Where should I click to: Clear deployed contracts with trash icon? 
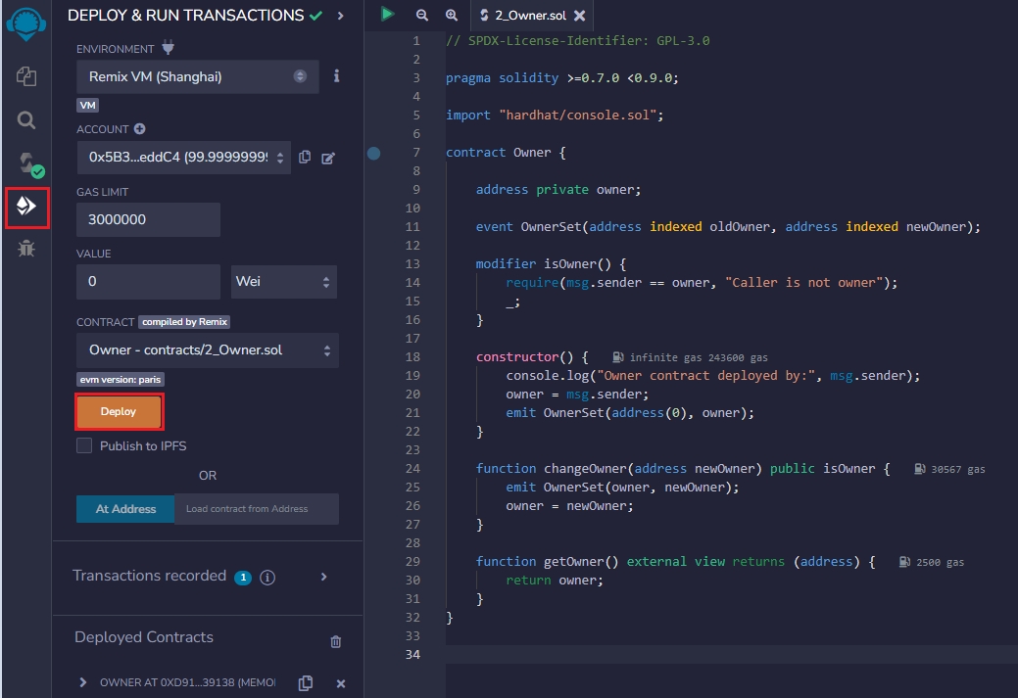click(336, 641)
